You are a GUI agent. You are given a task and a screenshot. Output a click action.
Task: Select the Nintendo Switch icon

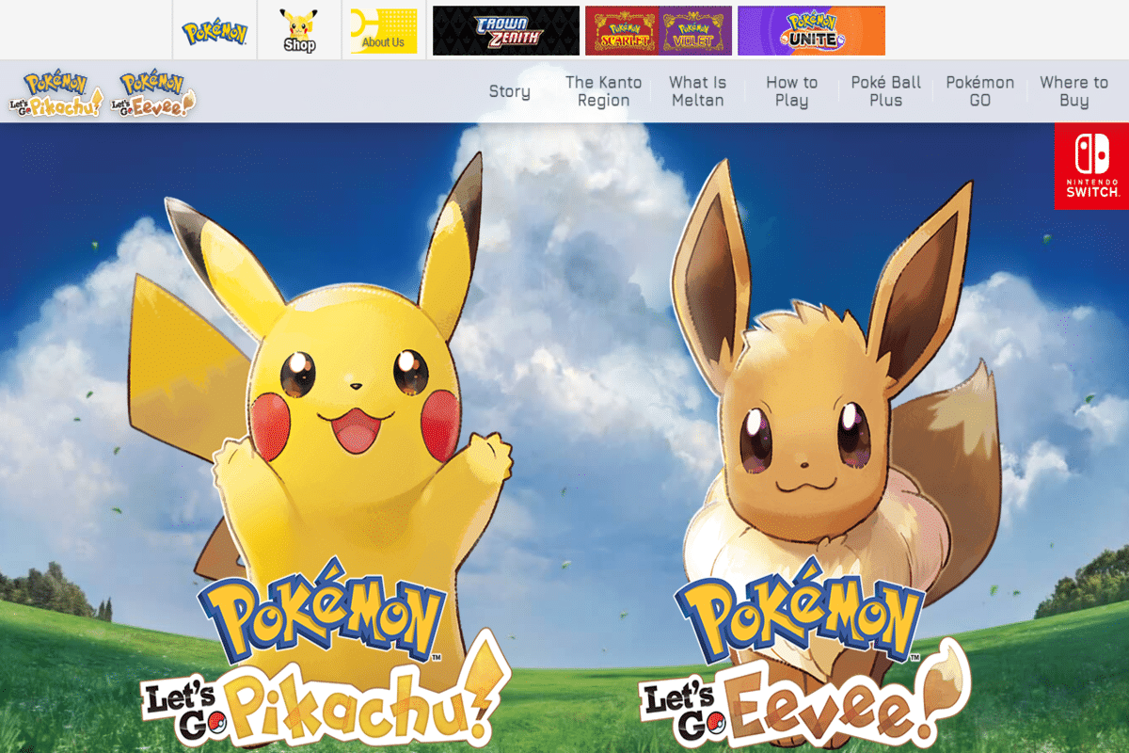(1091, 171)
